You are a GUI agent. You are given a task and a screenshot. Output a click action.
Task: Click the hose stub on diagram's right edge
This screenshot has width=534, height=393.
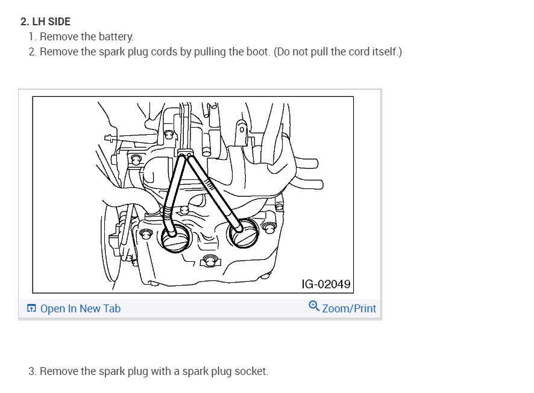coord(316,162)
